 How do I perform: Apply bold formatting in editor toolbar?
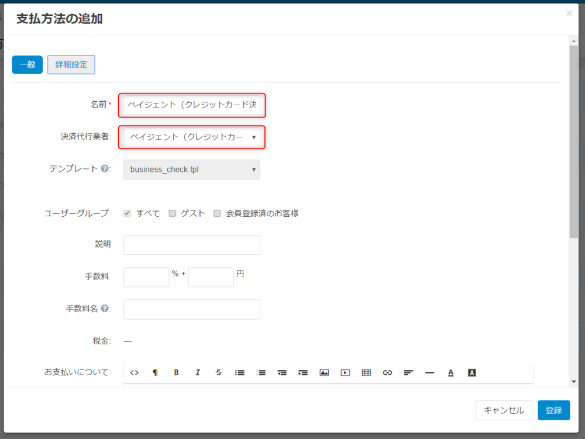click(177, 373)
